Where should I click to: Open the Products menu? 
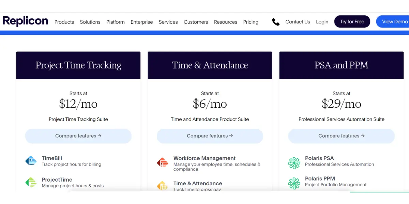point(64,22)
